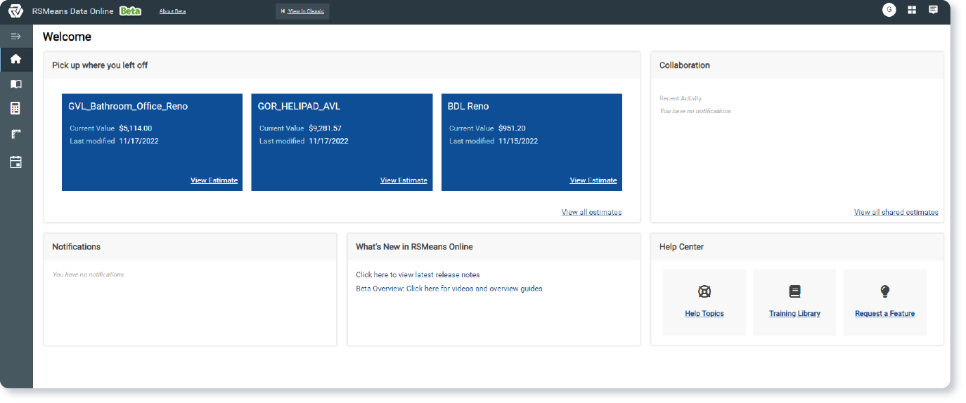Select the GOR_HELIPAD_AVL estimate title
Image resolution: width=966 pixels, height=403 pixels.
(300, 107)
